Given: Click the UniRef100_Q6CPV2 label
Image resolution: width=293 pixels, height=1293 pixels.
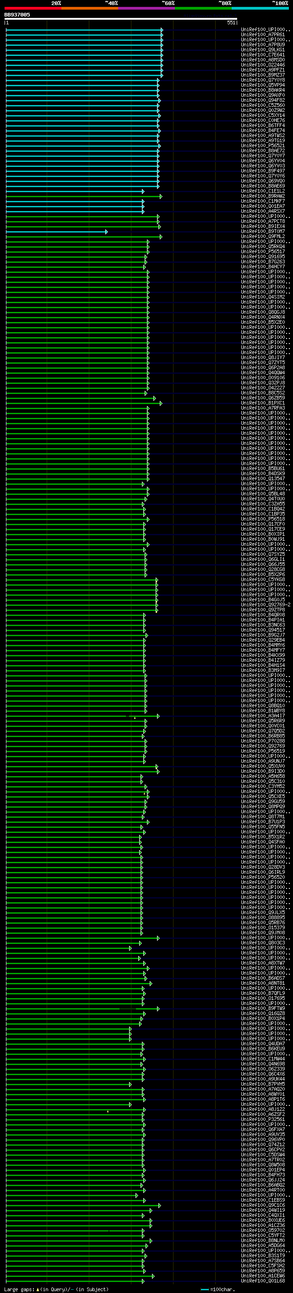Looking at the screenshot, I should (x=263, y=1149).
